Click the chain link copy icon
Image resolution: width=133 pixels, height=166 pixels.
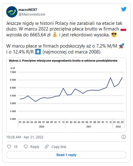47,147
